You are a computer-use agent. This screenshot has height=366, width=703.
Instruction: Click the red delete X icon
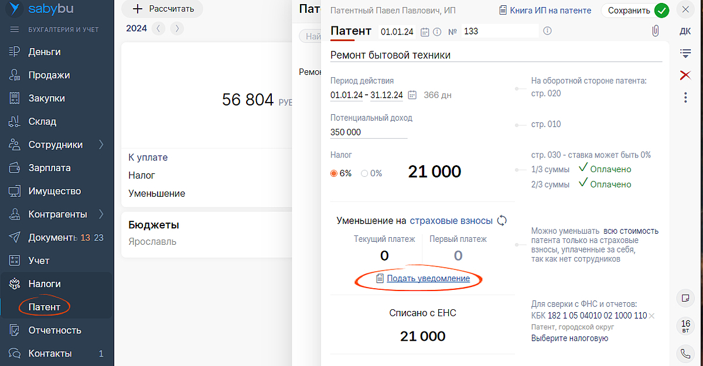685,75
